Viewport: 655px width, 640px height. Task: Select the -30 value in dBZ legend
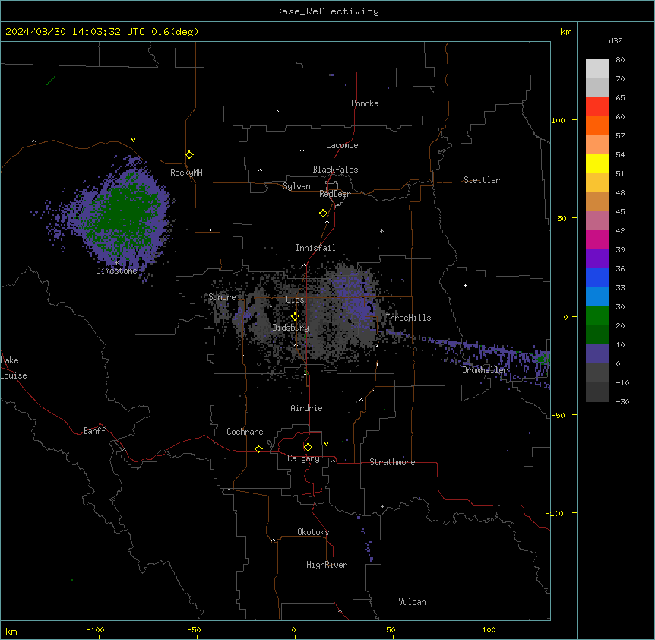coord(622,401)
